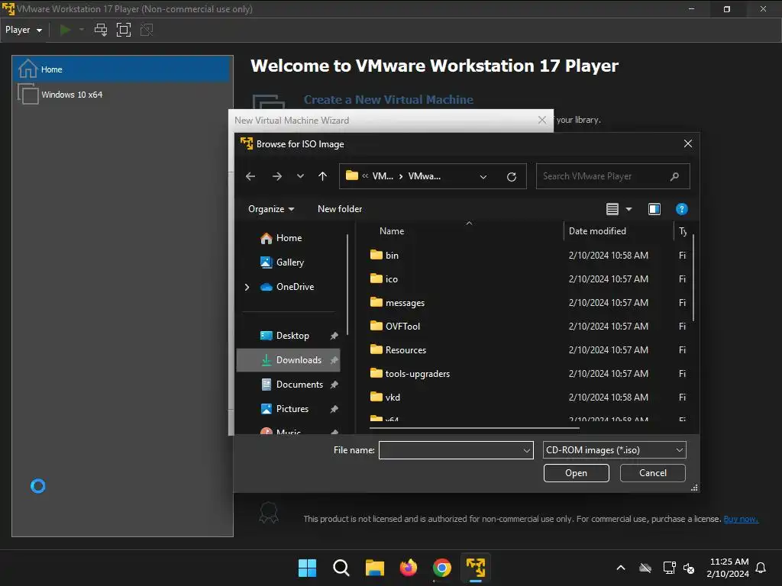Open the Player menu

pyautogui.click(x=24, y=30)
